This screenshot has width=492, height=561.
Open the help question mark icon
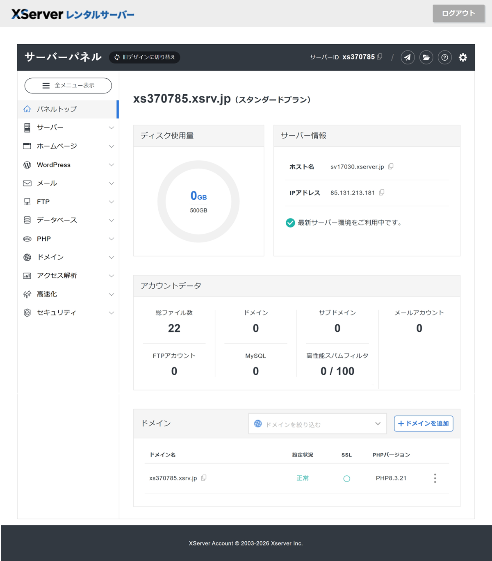(x=444, y=57)
